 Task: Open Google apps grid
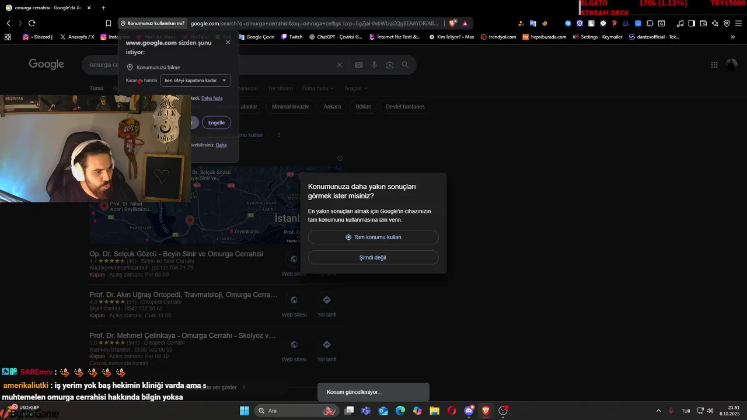click(714, 65)
